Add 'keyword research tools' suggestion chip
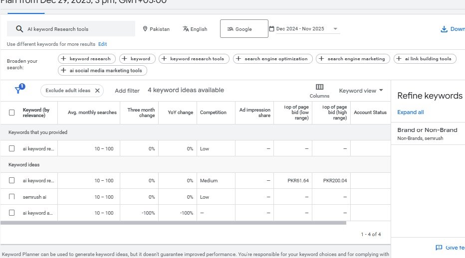Viewport: 465px width, 258px height. (194, 59)
